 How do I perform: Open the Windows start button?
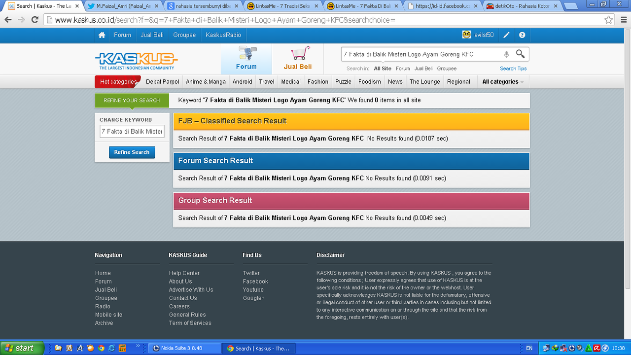click(22, 348)
